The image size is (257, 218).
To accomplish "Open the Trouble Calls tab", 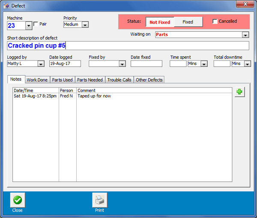I will pyautogui.click(x=120, y=80).
